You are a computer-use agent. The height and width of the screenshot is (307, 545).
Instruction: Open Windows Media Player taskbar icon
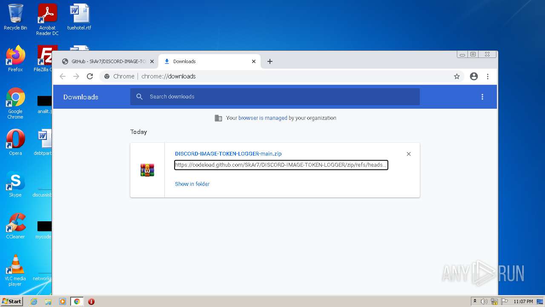pyautogui.click(x=63, y=301)
